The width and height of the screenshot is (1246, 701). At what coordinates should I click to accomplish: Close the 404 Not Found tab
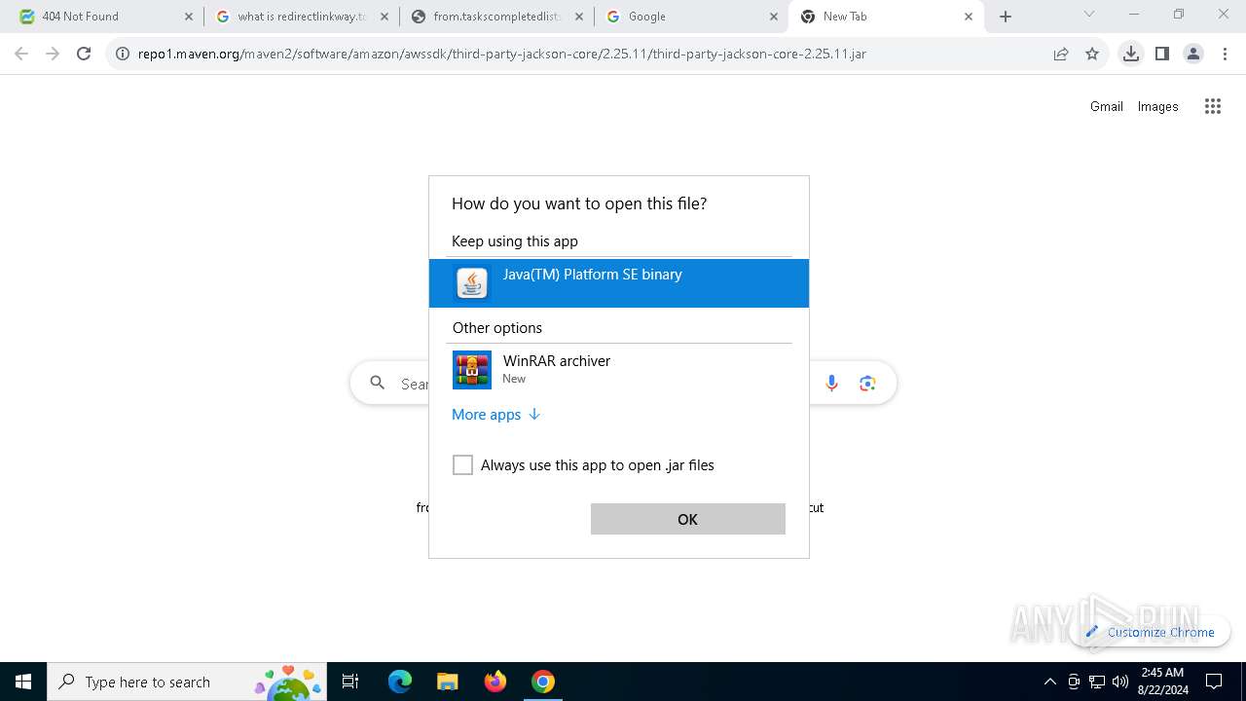pos(189,17)
